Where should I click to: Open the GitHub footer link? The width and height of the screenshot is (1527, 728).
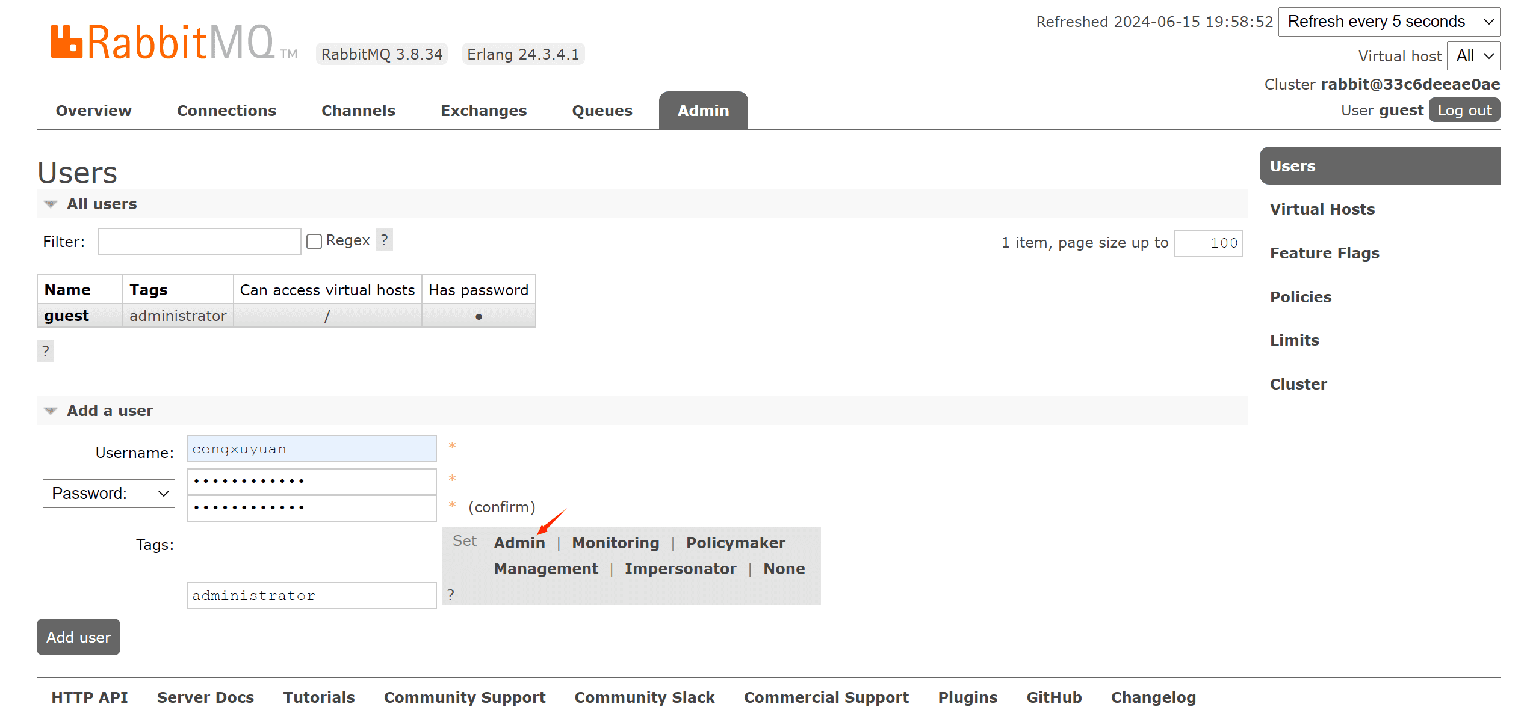click(x=1054, y=697)
